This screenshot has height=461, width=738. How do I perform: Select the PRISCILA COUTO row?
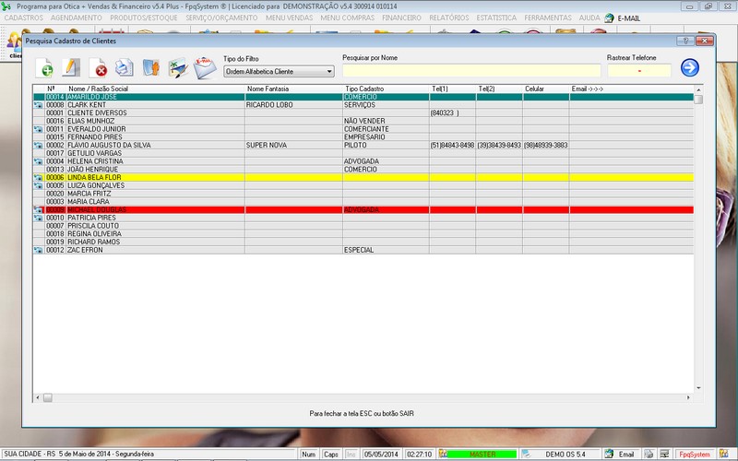tap(363, 226)
